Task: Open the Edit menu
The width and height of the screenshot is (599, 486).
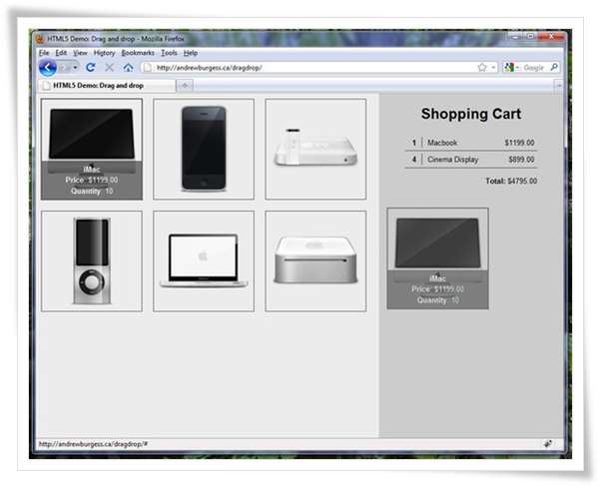Action: (x=61, y=53)
